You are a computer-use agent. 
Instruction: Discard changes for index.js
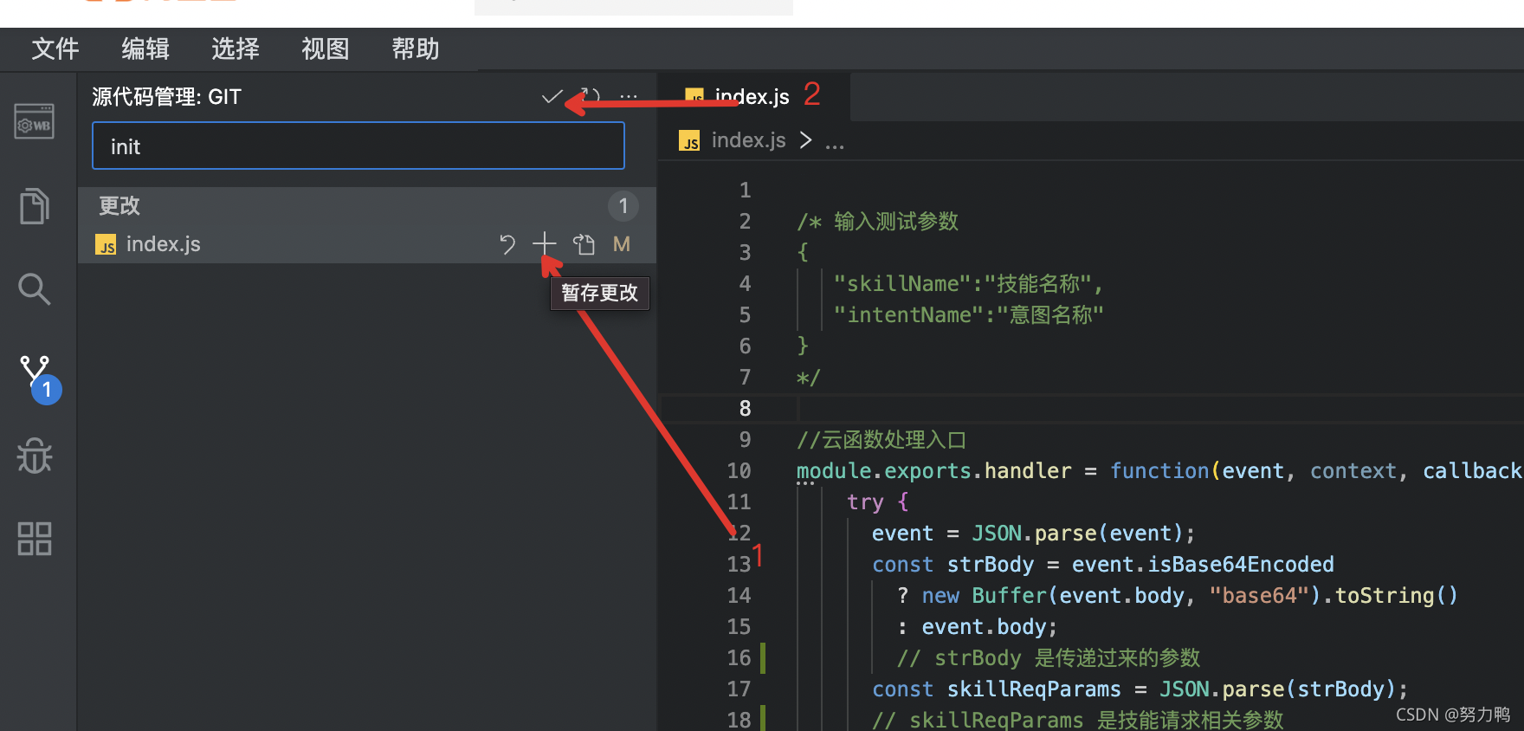pos(507,244)
